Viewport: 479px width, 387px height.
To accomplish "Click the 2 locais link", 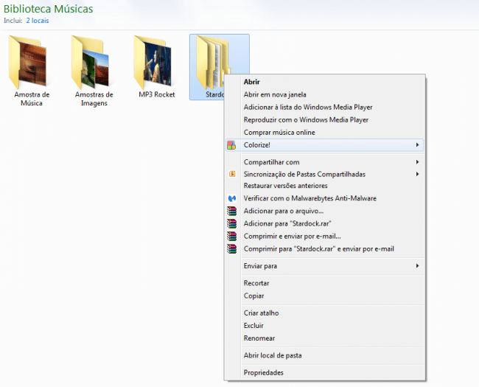I will [x=38, y=21].
